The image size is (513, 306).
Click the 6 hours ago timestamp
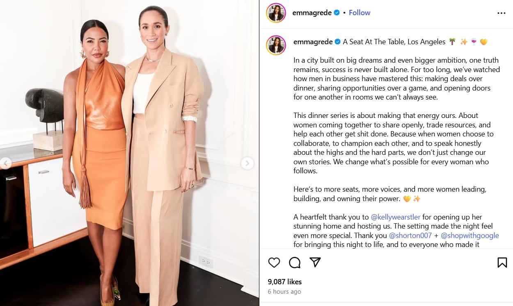[284, 292]
